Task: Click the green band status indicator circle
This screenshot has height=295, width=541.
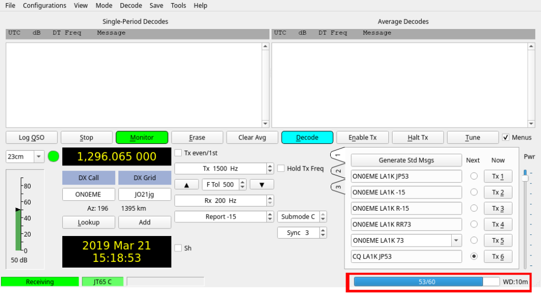Action: pos(53,156)
